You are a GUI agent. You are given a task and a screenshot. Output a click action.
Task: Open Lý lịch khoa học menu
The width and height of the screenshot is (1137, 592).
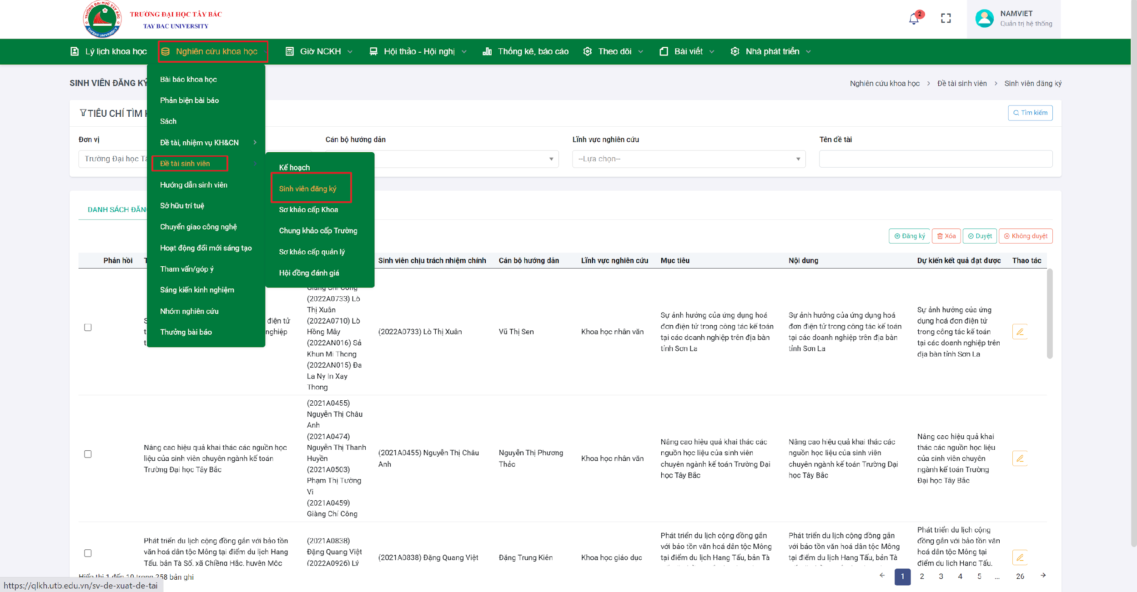click(x=108, y=51)
